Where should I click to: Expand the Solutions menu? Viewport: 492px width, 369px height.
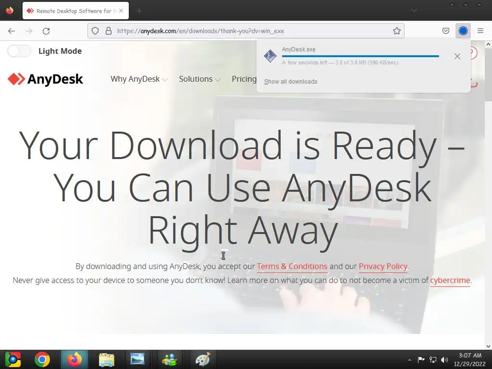pyautogui.click(x=199, y=79)
